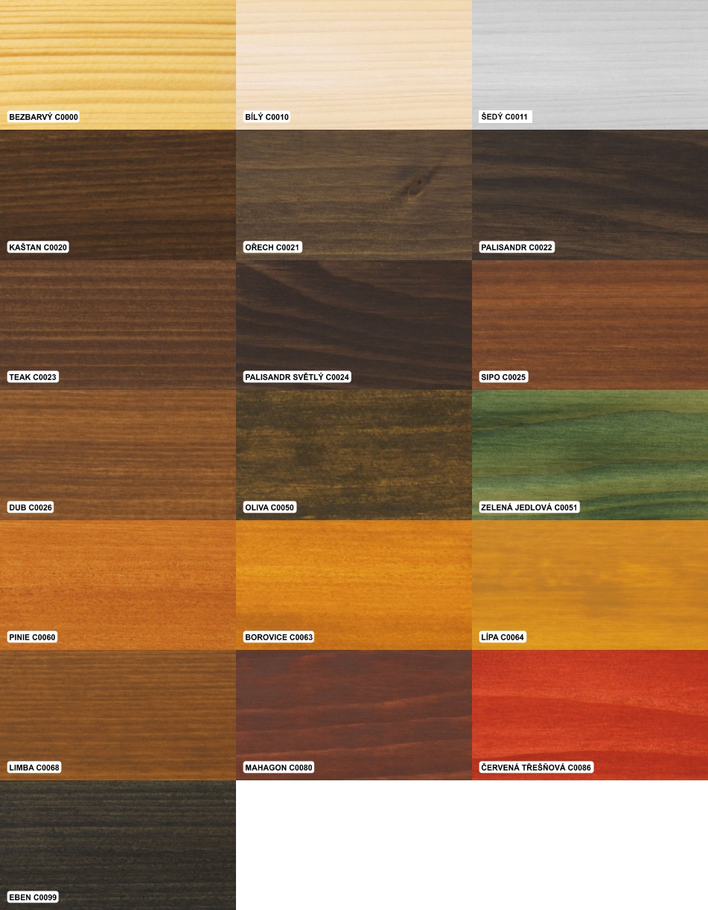Choose the Zelená Jedlová C0051 green swatch

pyautogui.click(x=590, y=451)
